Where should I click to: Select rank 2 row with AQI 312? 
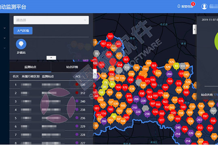pos(51,93)
